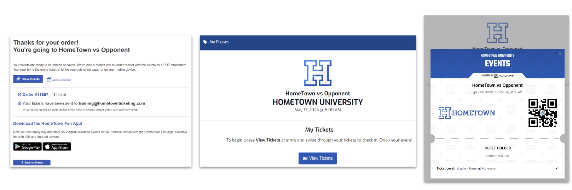
Task: Go Back to Events
Action: [x=32, y=162]
